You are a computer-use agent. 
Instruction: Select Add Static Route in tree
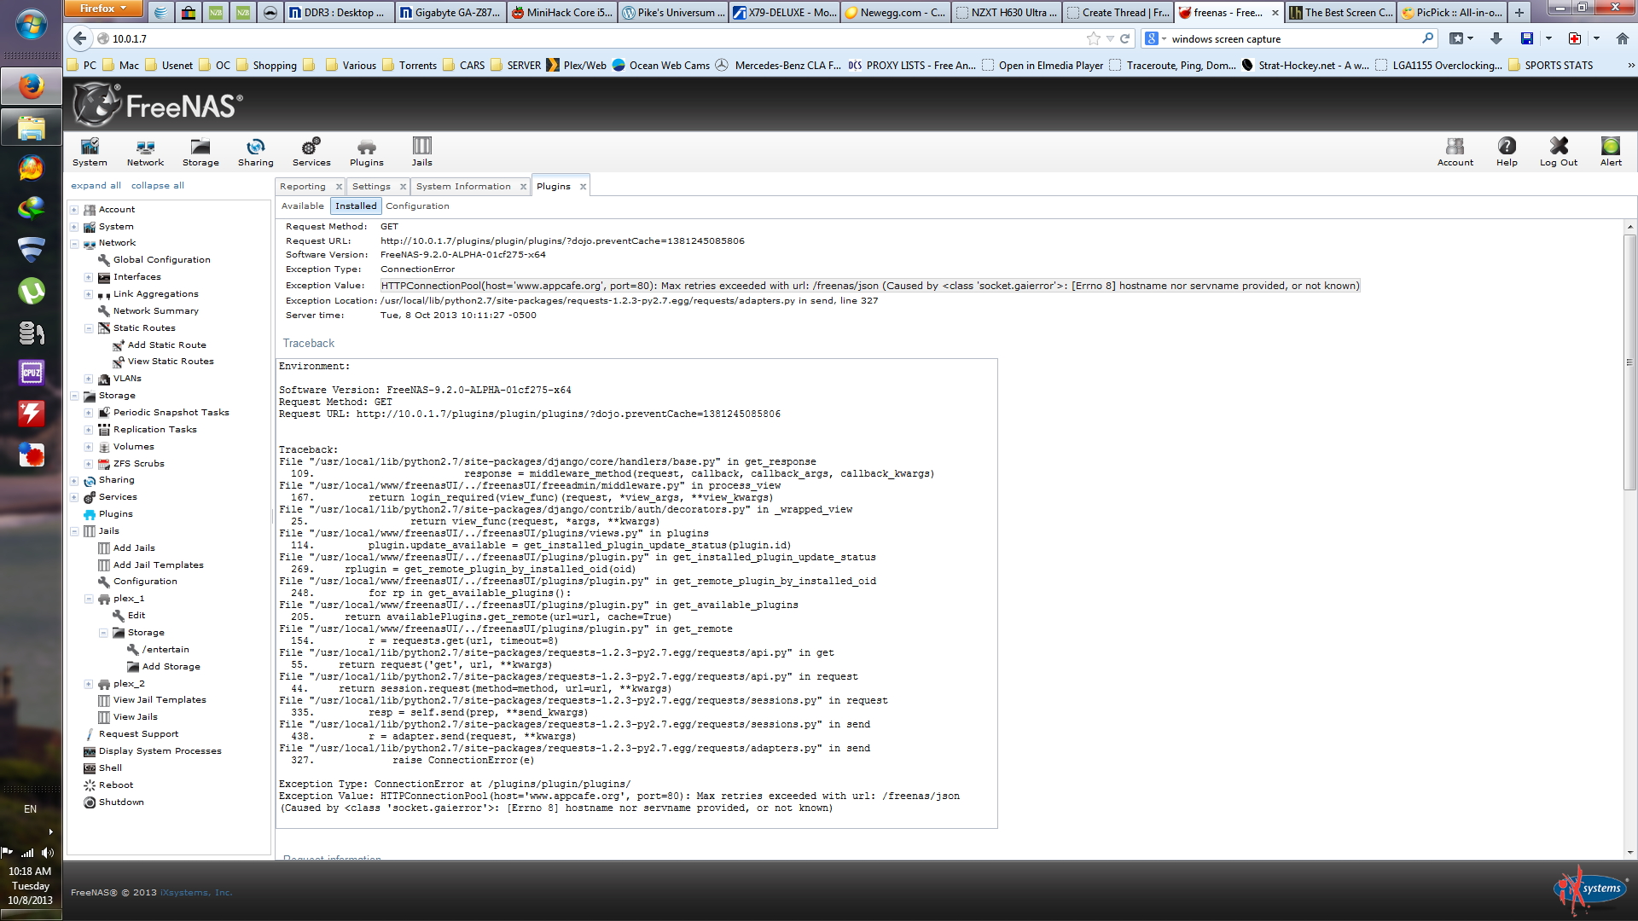click(x=166, y=345)
